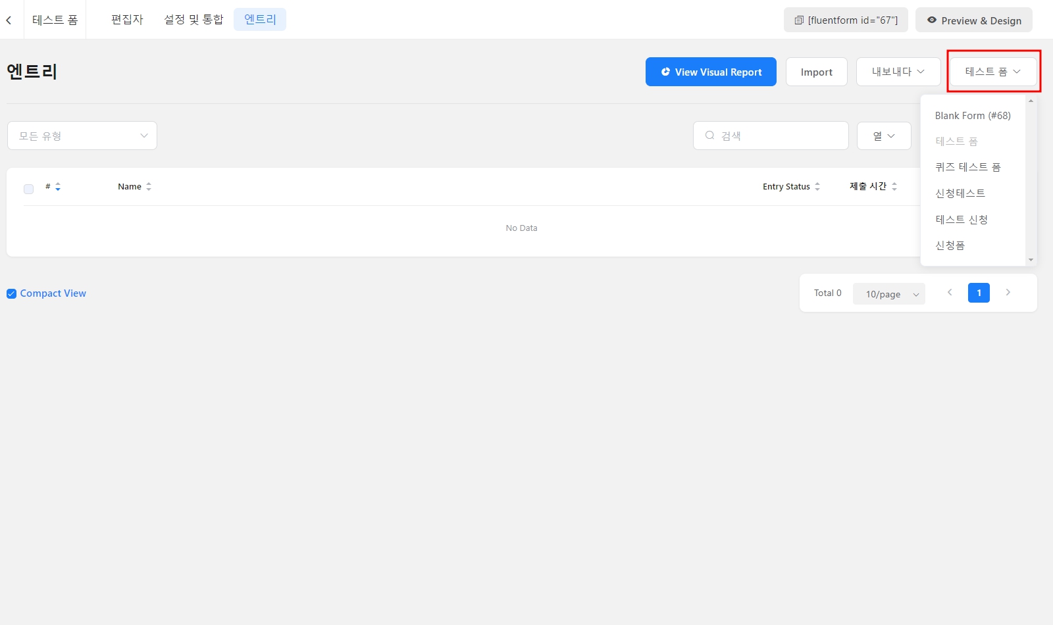Click the 테스트 폼 title in header

click(55, 20)
